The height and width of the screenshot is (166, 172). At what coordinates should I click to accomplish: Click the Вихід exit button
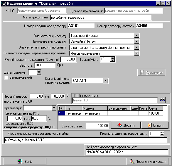point(25,161)
